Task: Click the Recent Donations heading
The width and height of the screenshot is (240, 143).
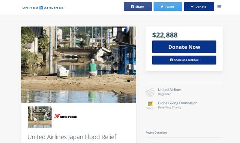Action: pyautogui.click(x=156, y=132)
